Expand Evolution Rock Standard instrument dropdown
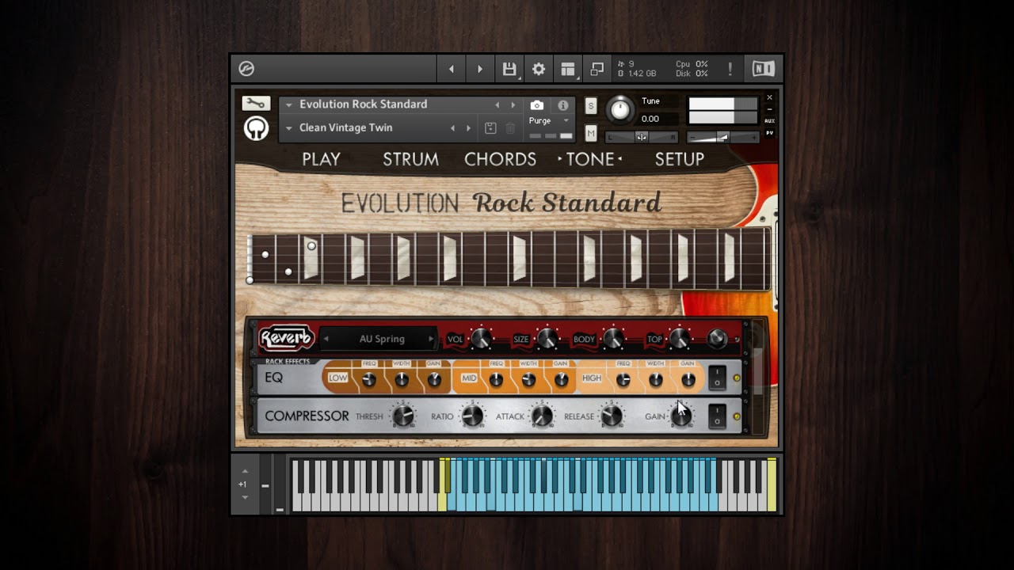Viewport: 1014px width, 570px height. click(x=288, y=104)
